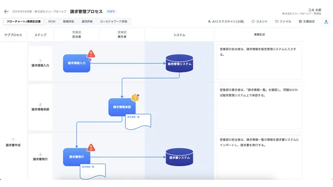Download the document with the download icon
The image size is (333, 187).
click(326, 21)
